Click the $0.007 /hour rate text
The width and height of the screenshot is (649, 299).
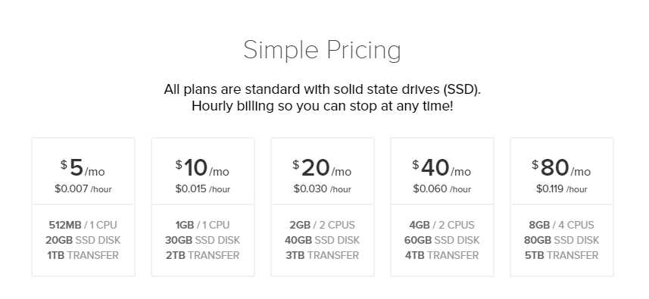coord(83,189)
